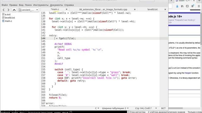Viewport: 202px width, 113px height.
Task: Click the return 0; line
Action: [x=55, y=98]
